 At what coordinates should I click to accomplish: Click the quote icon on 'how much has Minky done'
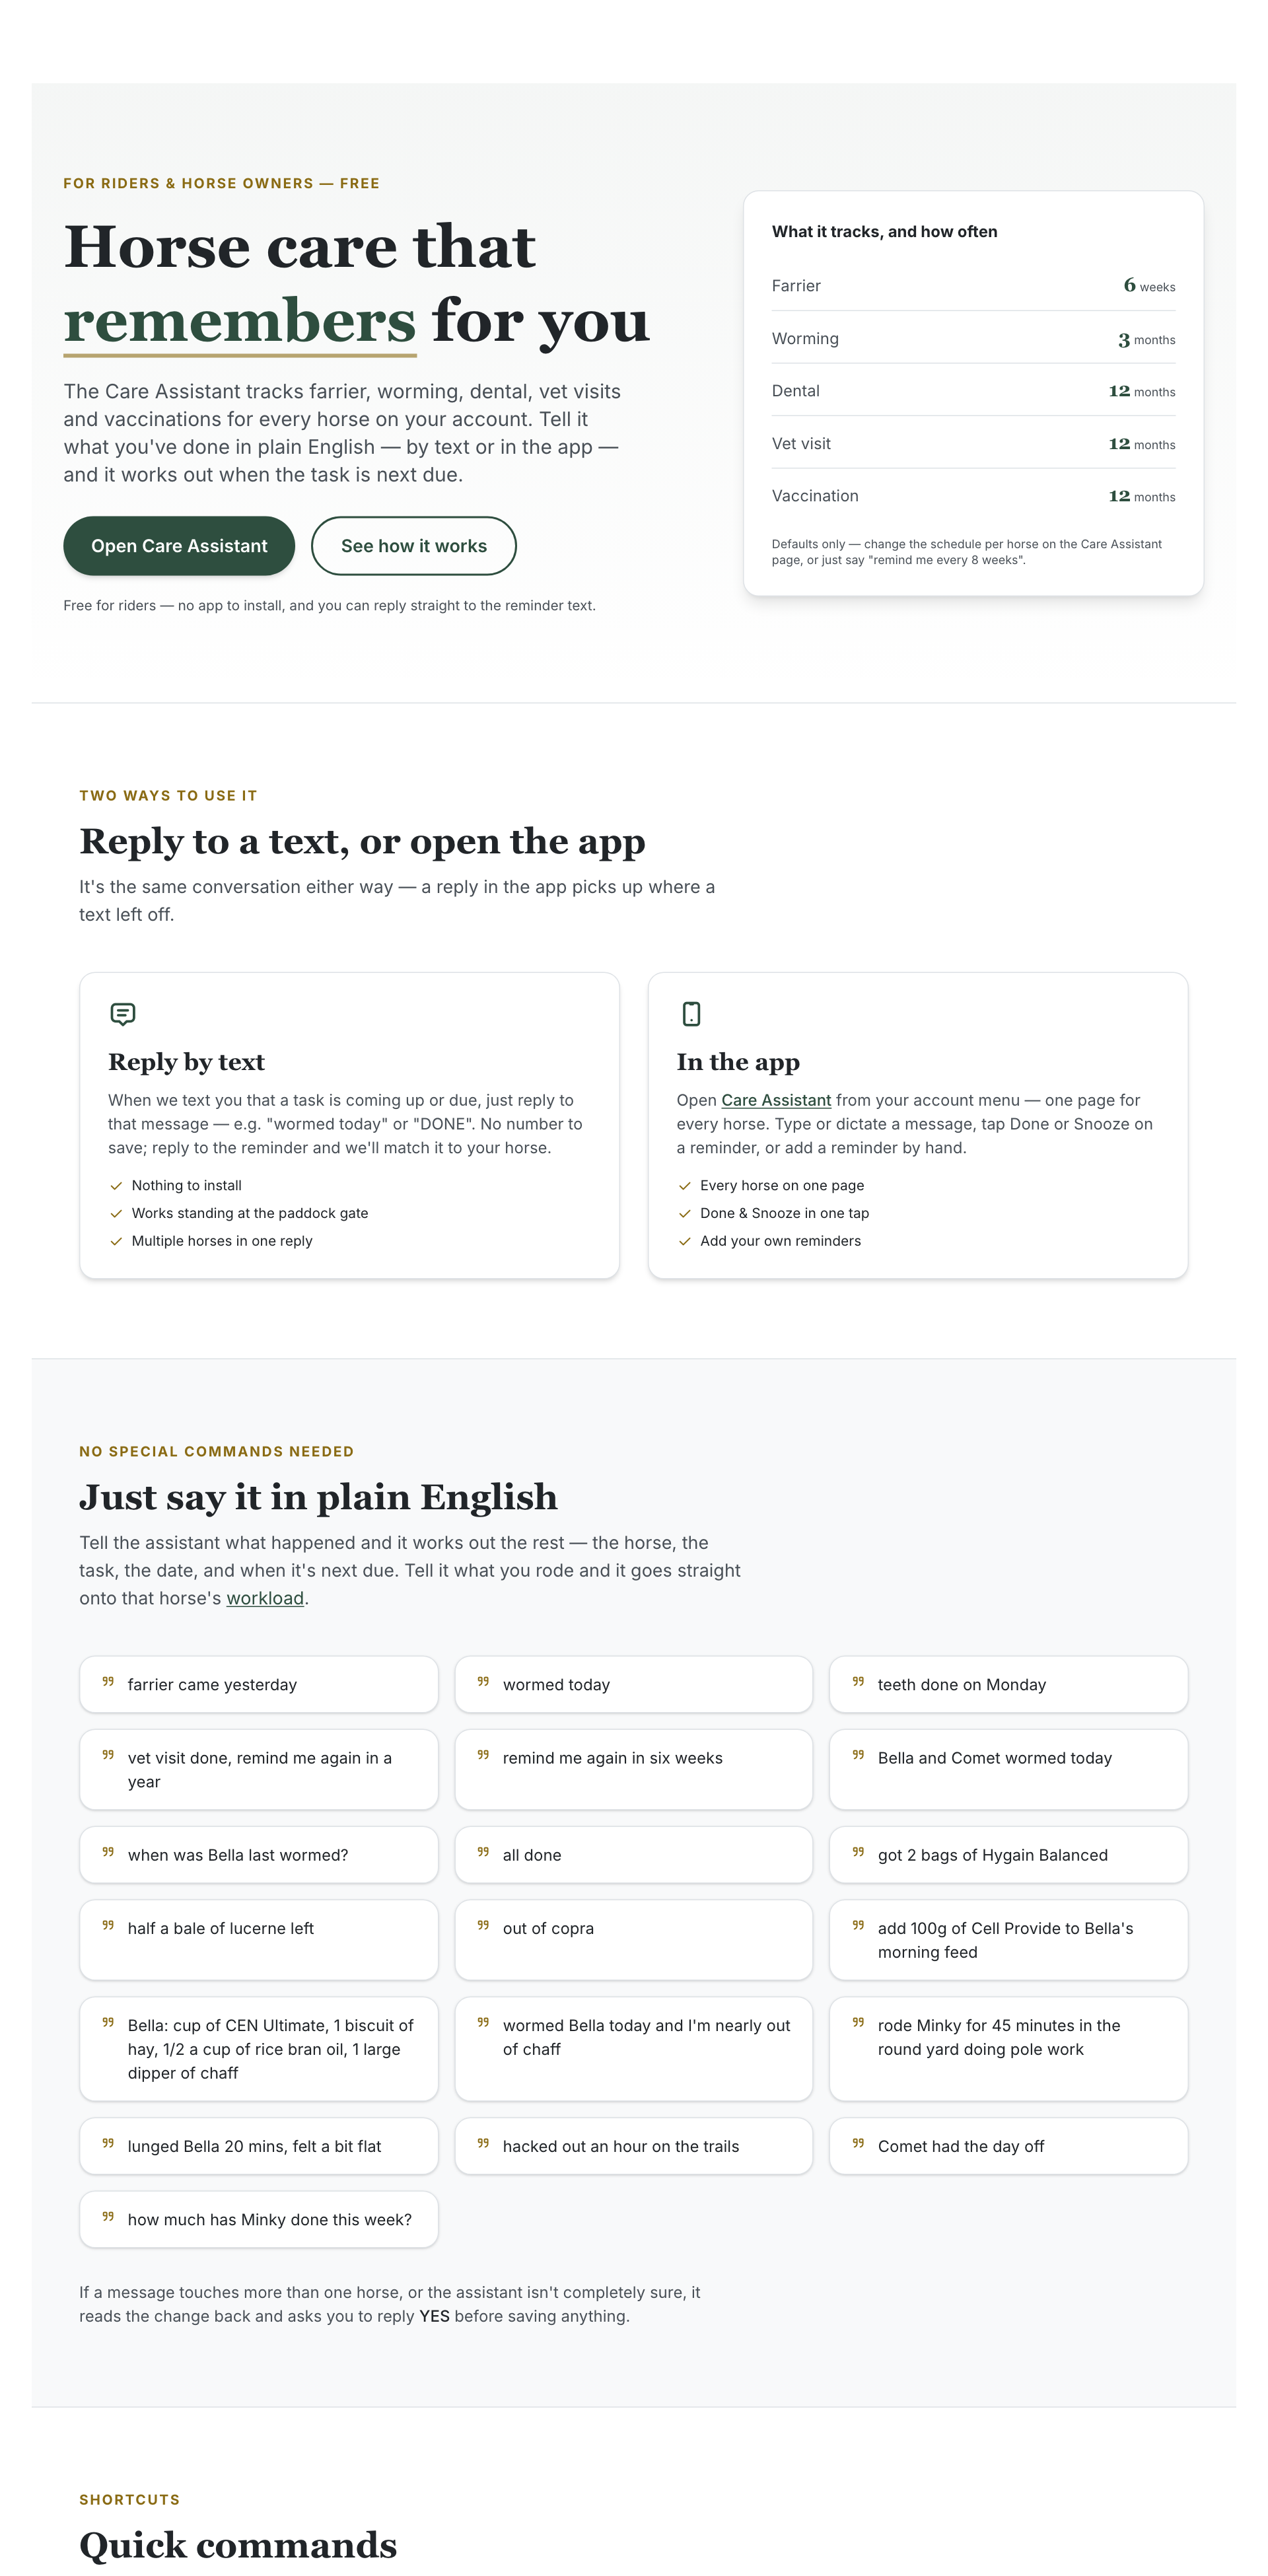[x=108, y=2216]
